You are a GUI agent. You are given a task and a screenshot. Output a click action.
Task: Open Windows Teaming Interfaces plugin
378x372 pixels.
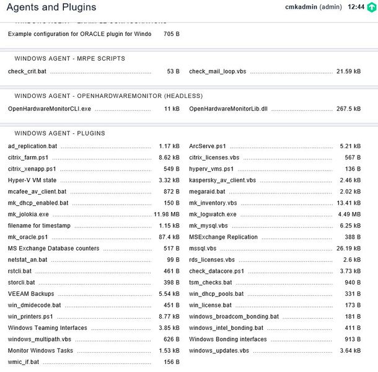[47, 327]
